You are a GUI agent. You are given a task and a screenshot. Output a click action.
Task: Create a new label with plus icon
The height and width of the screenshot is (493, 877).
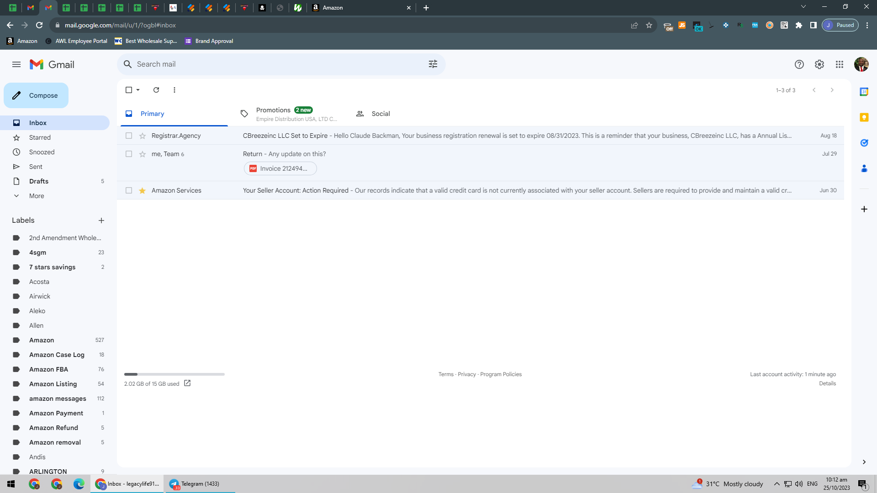101,220
